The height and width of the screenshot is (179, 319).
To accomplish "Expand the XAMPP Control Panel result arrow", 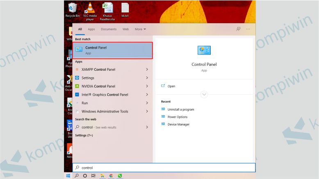I will pos(147,69).
